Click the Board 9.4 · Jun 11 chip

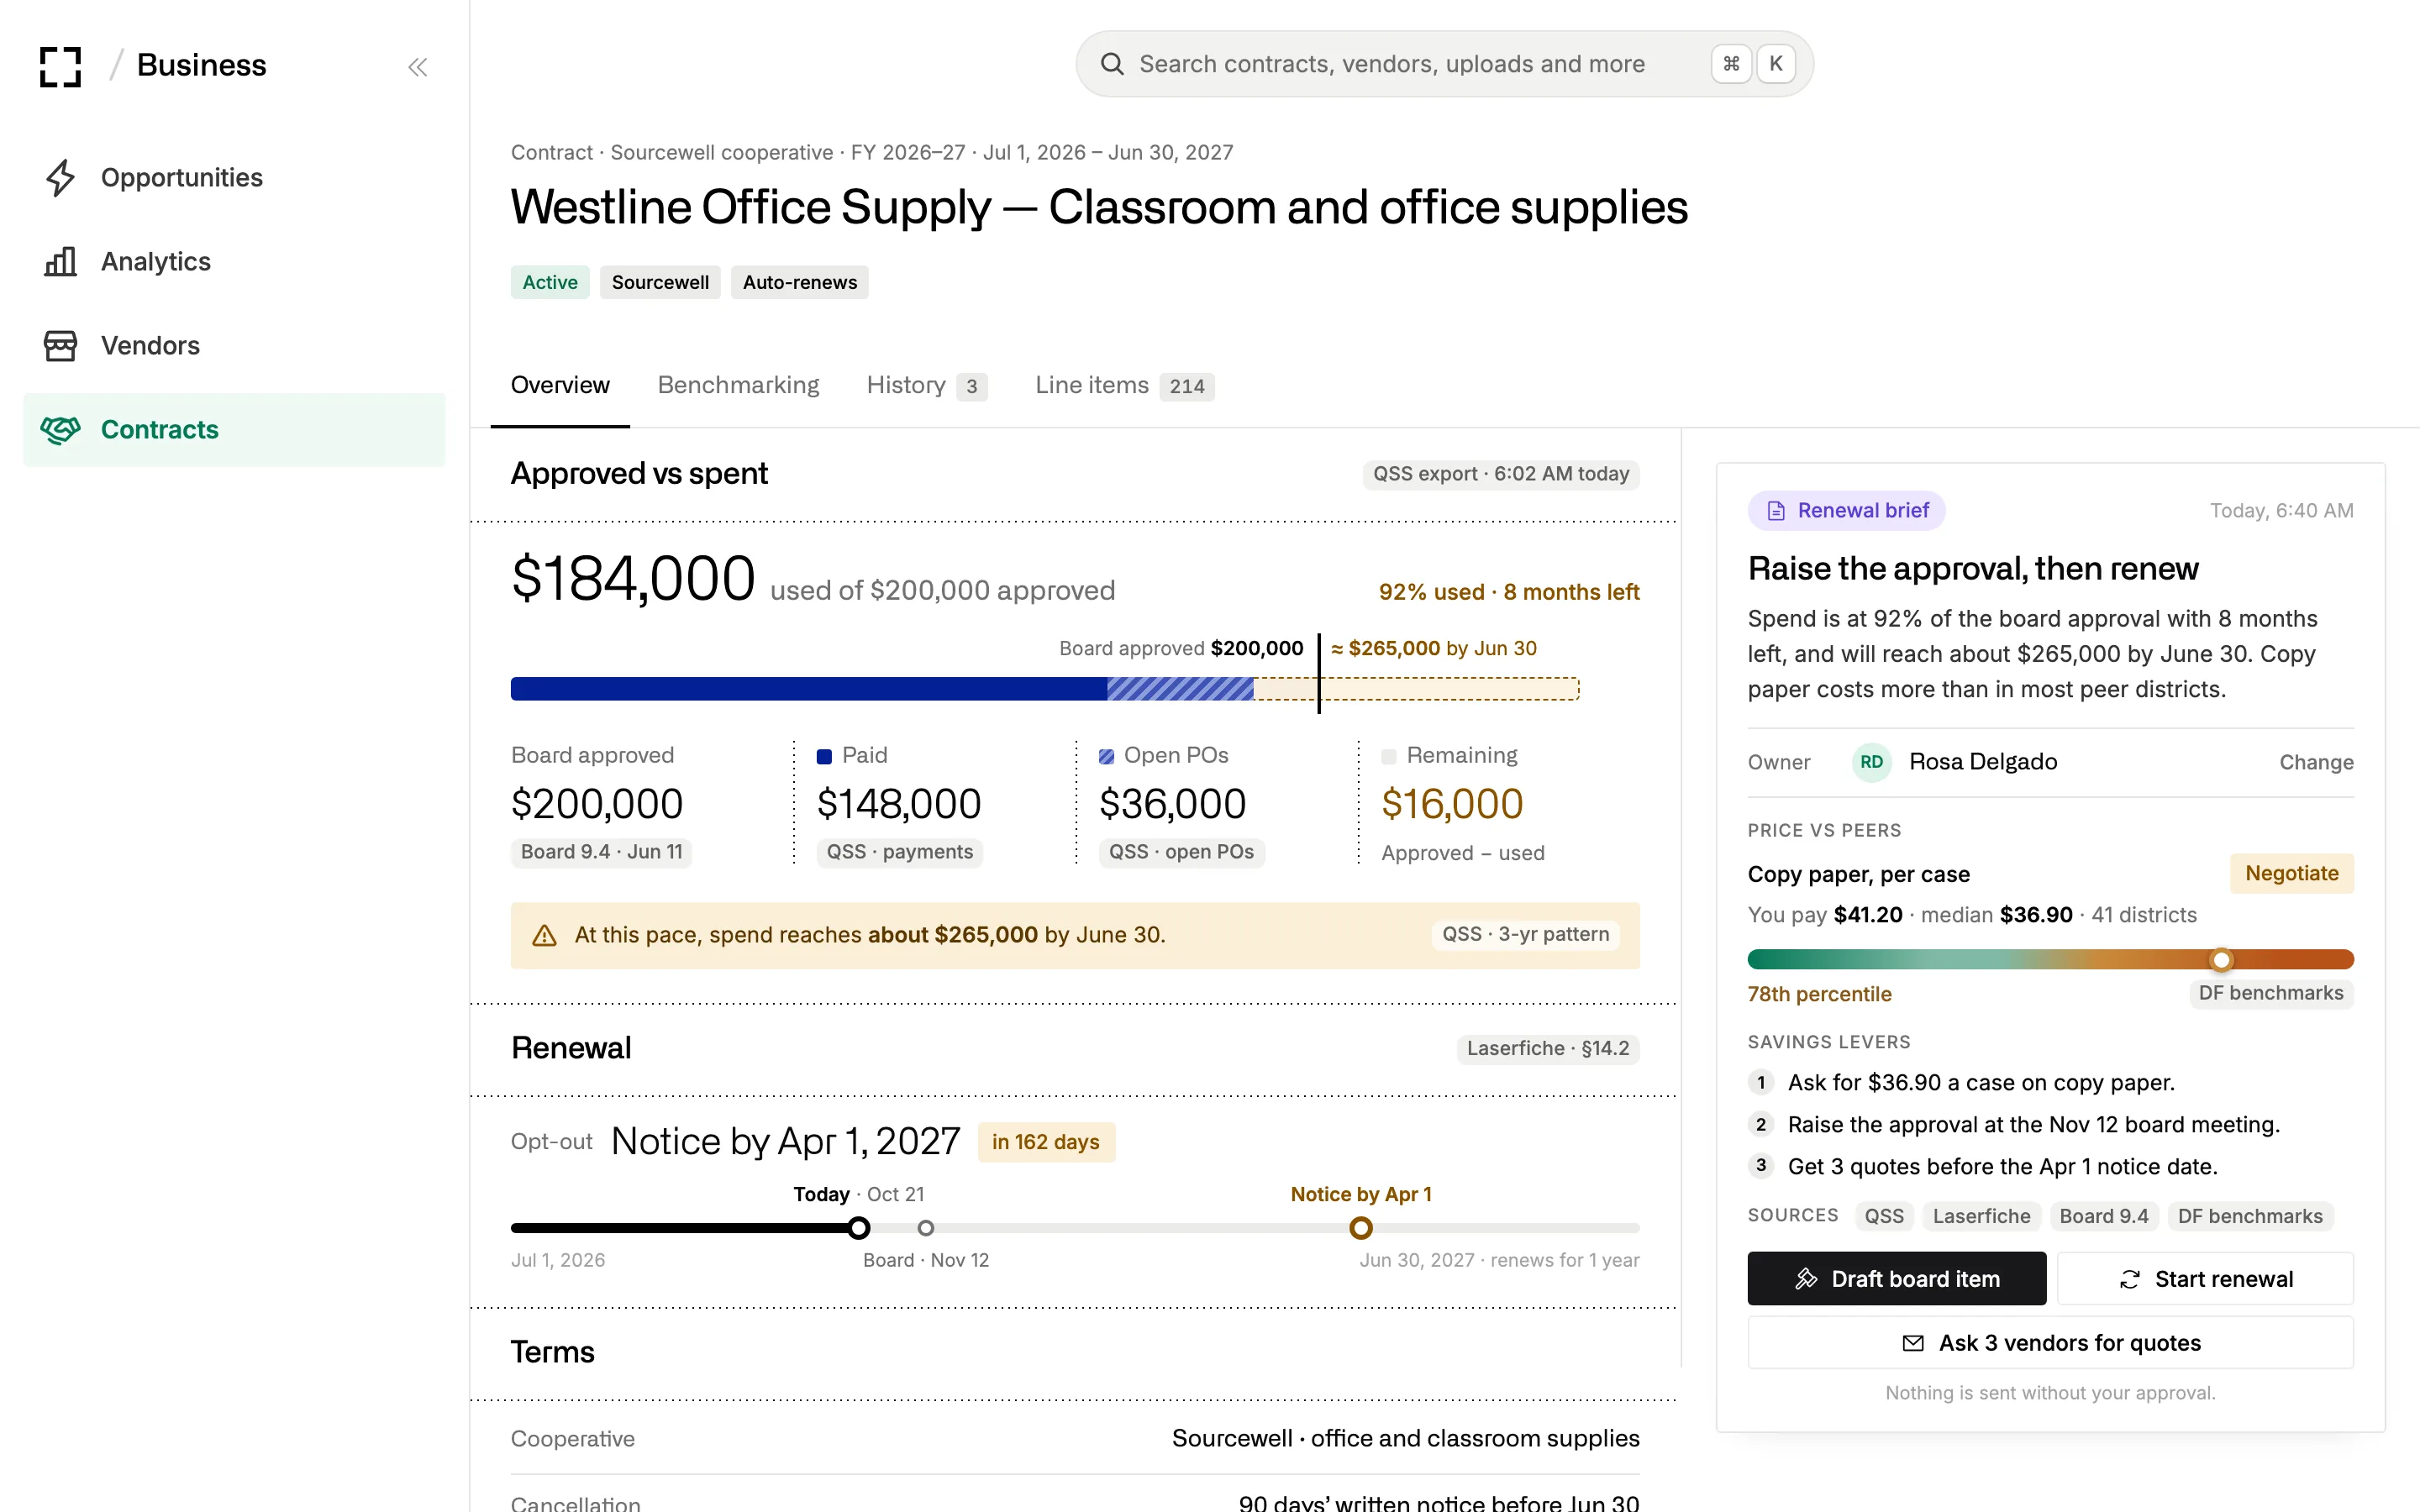[601, 852]
